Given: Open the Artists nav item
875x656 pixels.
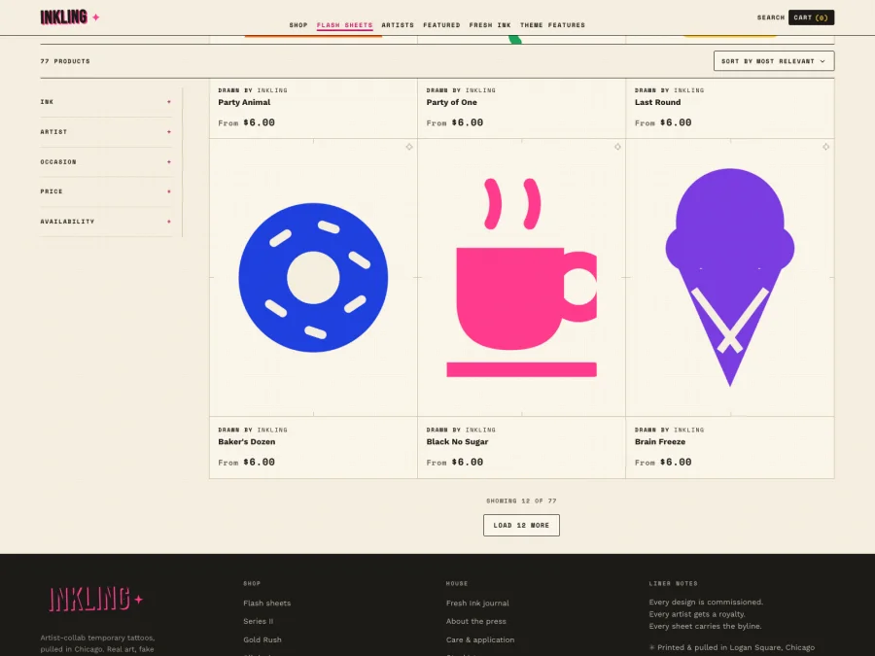Looking at the screenshot, I should pos(398,25).
